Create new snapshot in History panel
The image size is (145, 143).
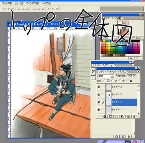123,136
